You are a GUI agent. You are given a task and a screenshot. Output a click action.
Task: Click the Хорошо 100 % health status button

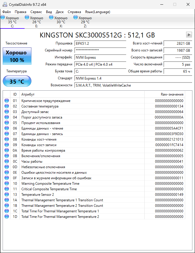coord(17,56)
